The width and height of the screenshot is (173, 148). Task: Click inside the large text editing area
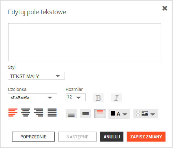coord(85,42)
